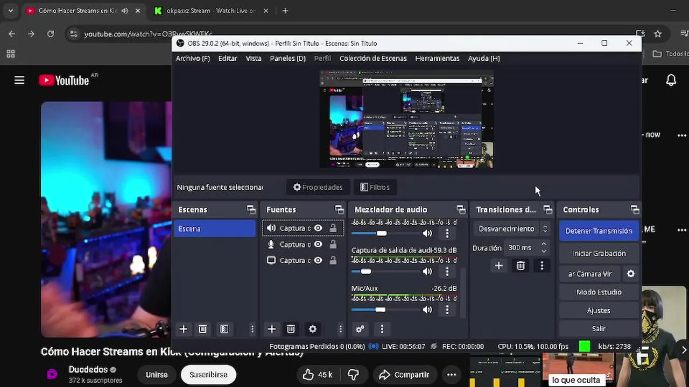Delete transition with Transiciones trash icon
The image size is (689, 387).
tap(521, 266)
